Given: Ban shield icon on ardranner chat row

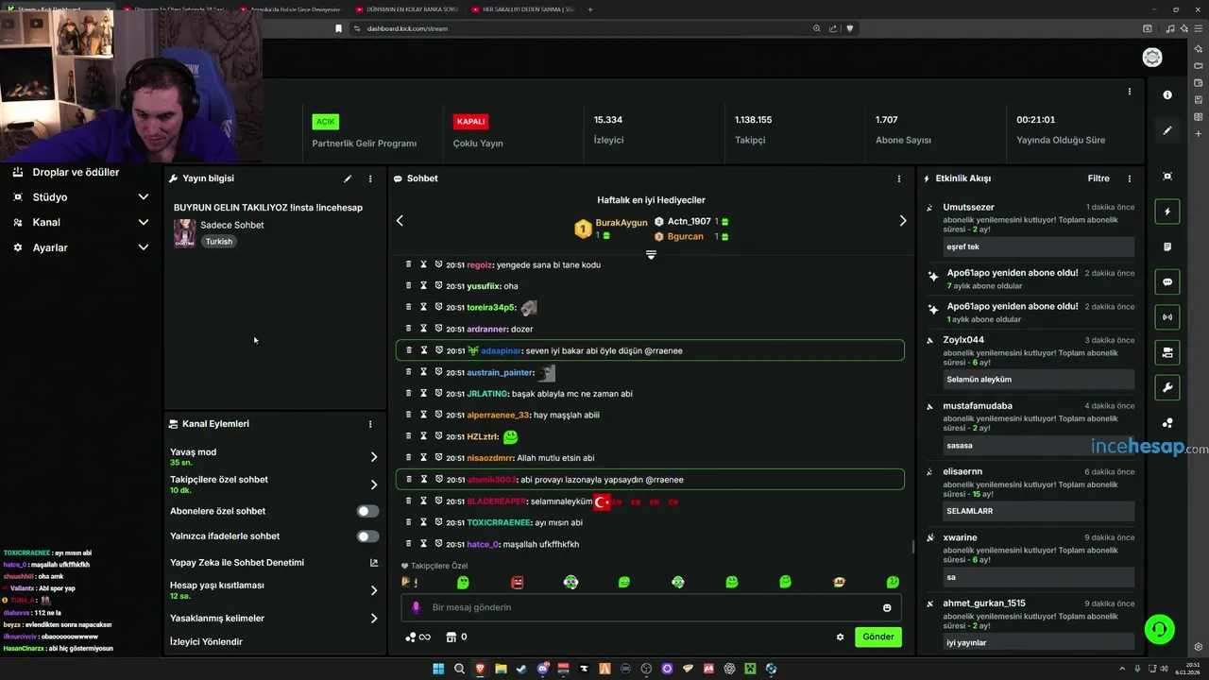Looking at the screenshot, I should click(438, 329).
